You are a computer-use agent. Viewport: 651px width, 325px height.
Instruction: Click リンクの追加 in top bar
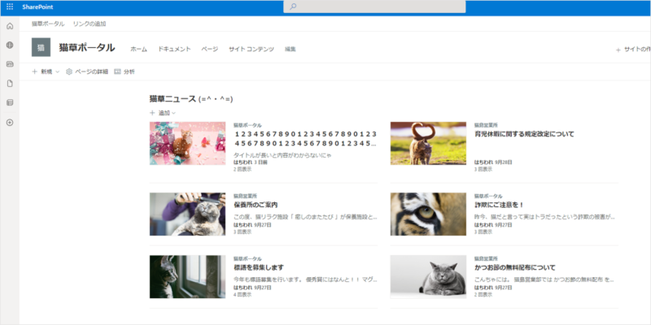[x=88, y=24]
